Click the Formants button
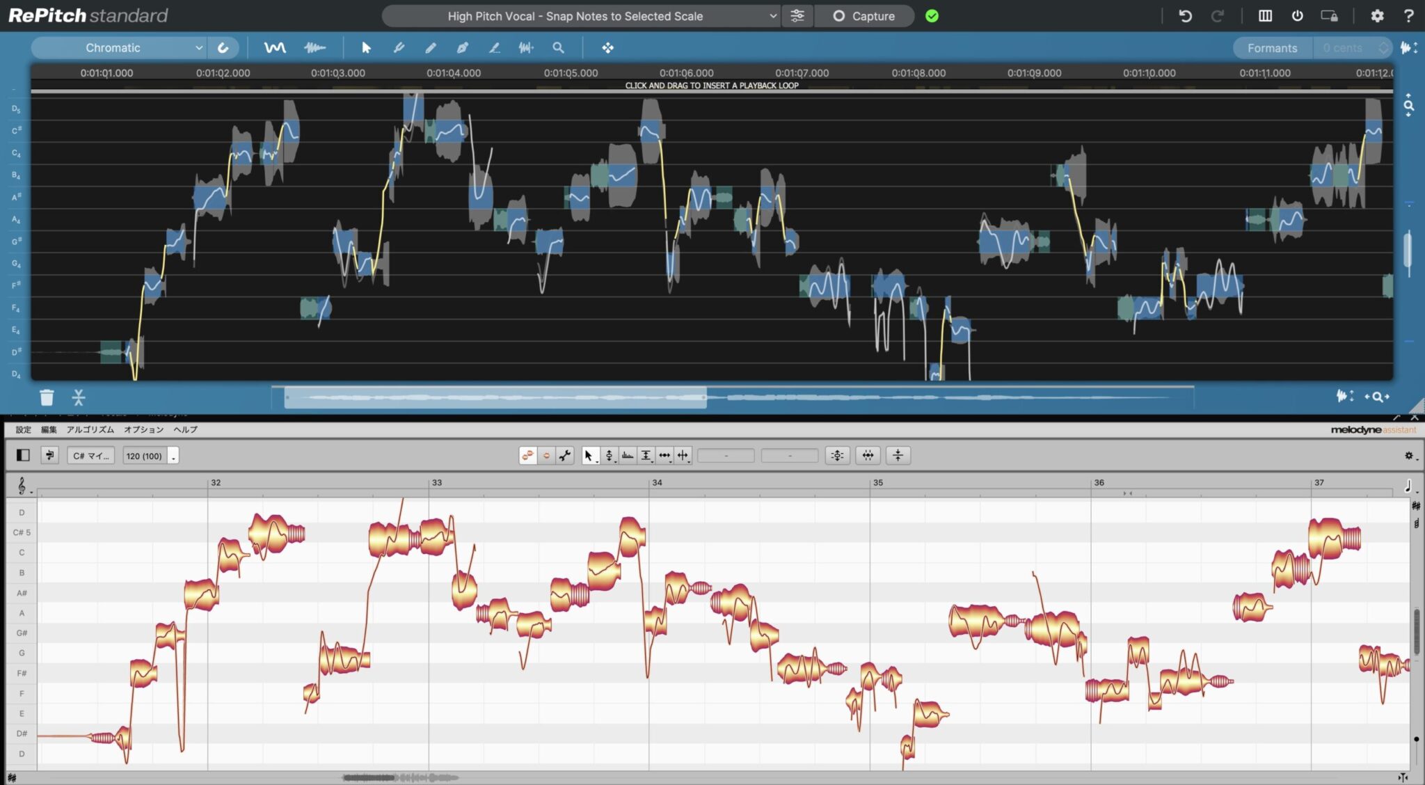 (x=1272, y=47)
